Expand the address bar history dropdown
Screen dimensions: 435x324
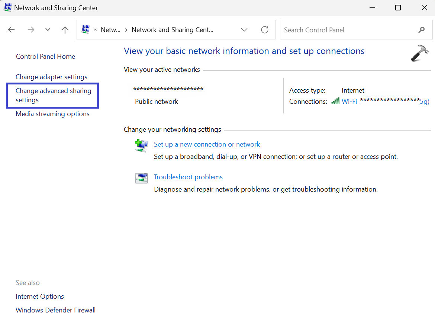(244, 30)
